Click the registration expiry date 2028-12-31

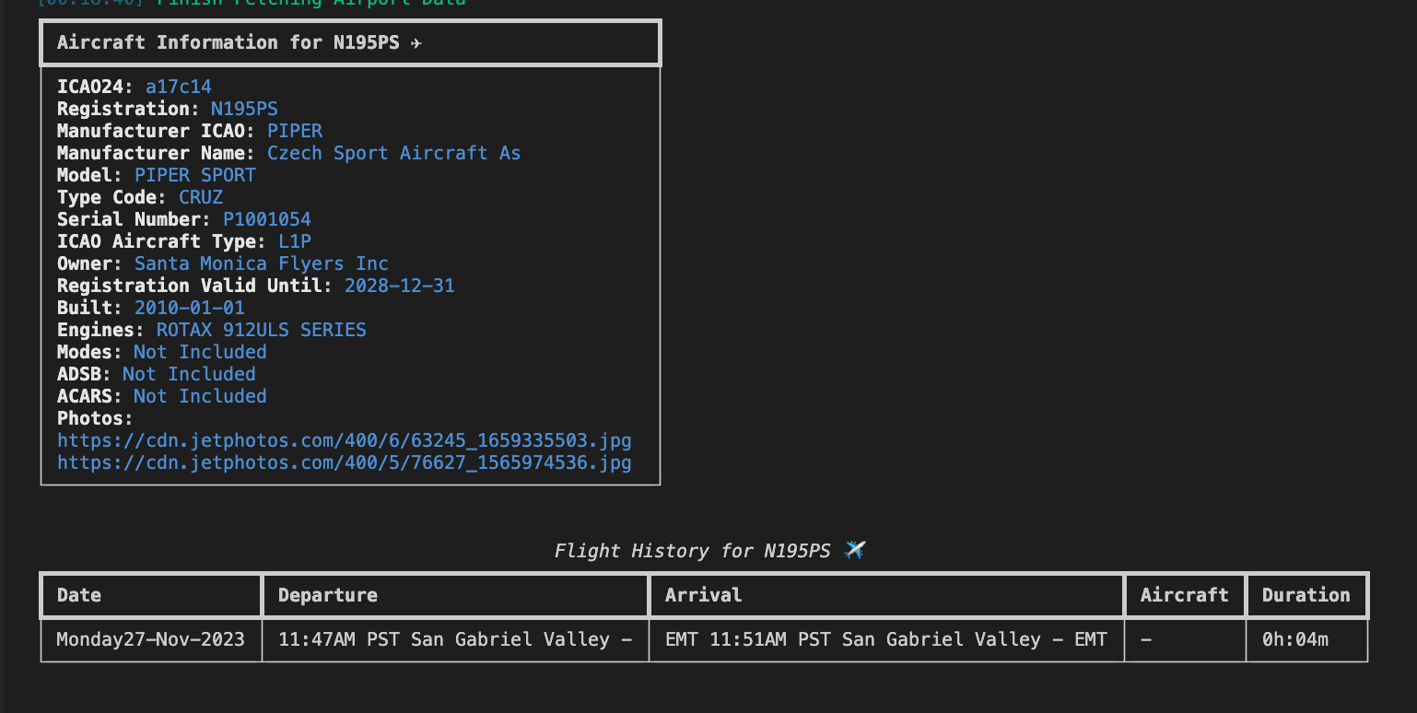400,286
